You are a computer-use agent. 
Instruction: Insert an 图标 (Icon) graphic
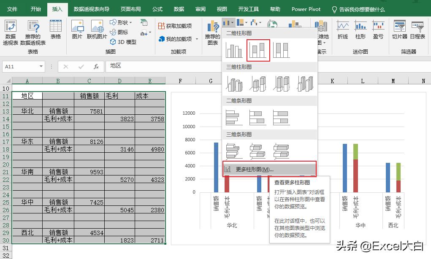[x=121, y=32]
